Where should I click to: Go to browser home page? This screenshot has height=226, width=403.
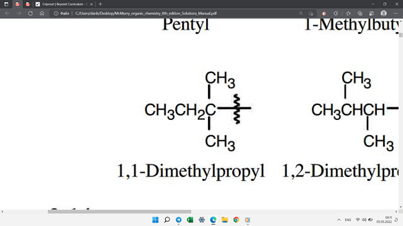click(x=42, y=13)
